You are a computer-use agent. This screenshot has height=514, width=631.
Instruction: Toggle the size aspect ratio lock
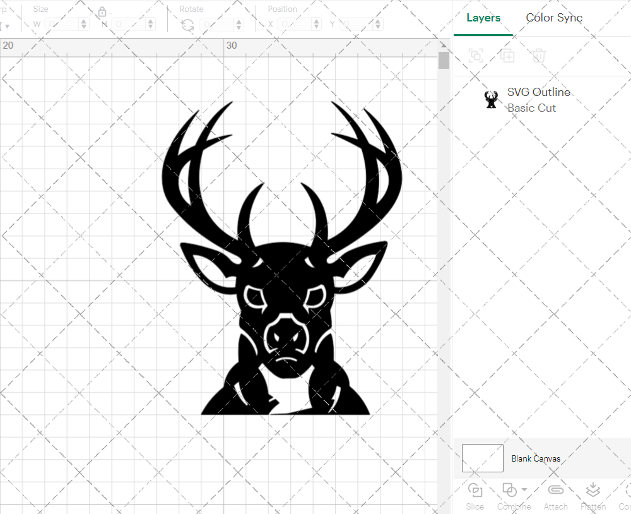[x=102, y=12]
